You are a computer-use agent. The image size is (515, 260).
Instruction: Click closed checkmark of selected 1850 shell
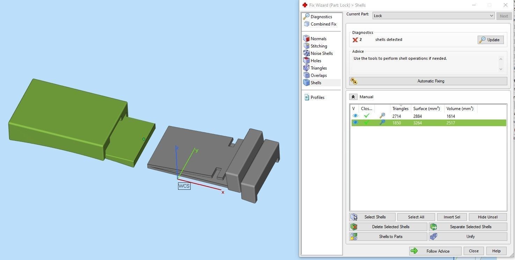366,123
